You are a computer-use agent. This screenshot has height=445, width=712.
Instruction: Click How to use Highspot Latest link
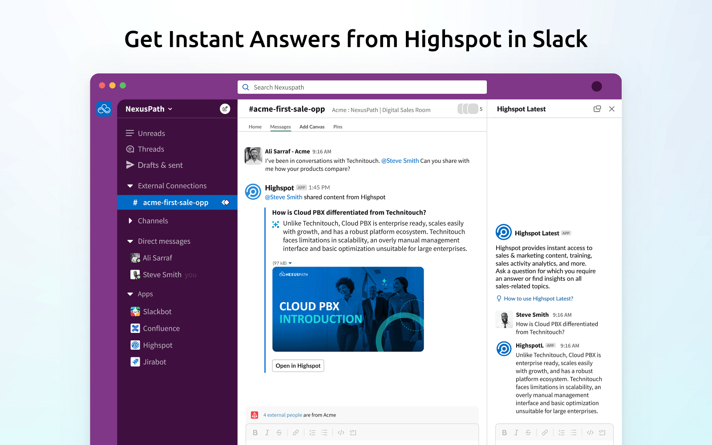(x=538, y=299)
